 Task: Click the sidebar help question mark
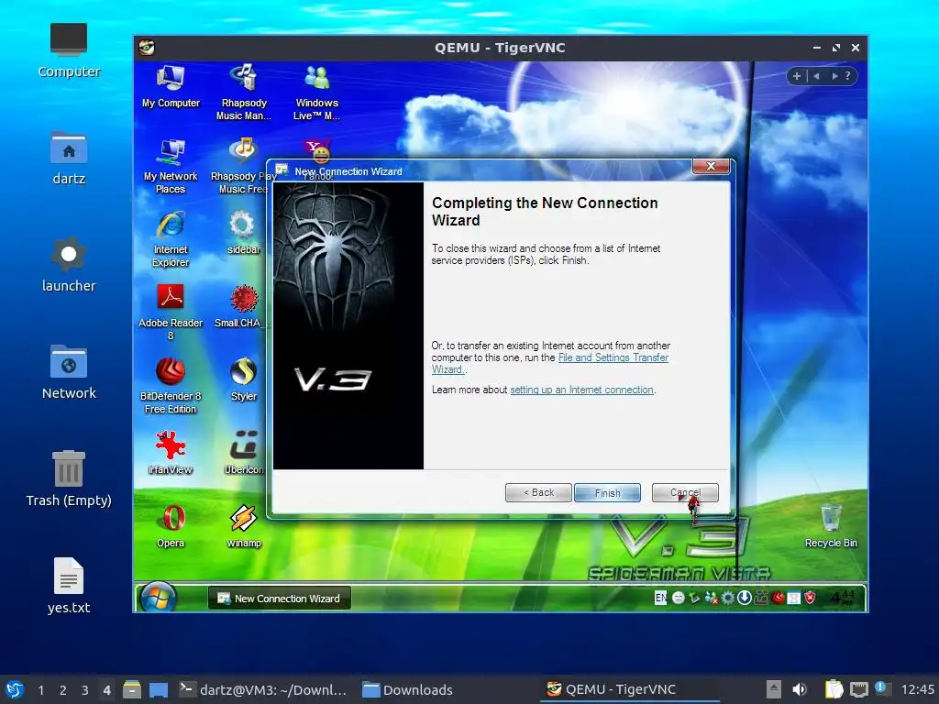(847, 76)
